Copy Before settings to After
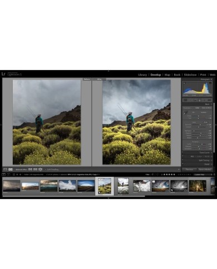The height and width of the screenshot is (269, 217). click(30, 170)
